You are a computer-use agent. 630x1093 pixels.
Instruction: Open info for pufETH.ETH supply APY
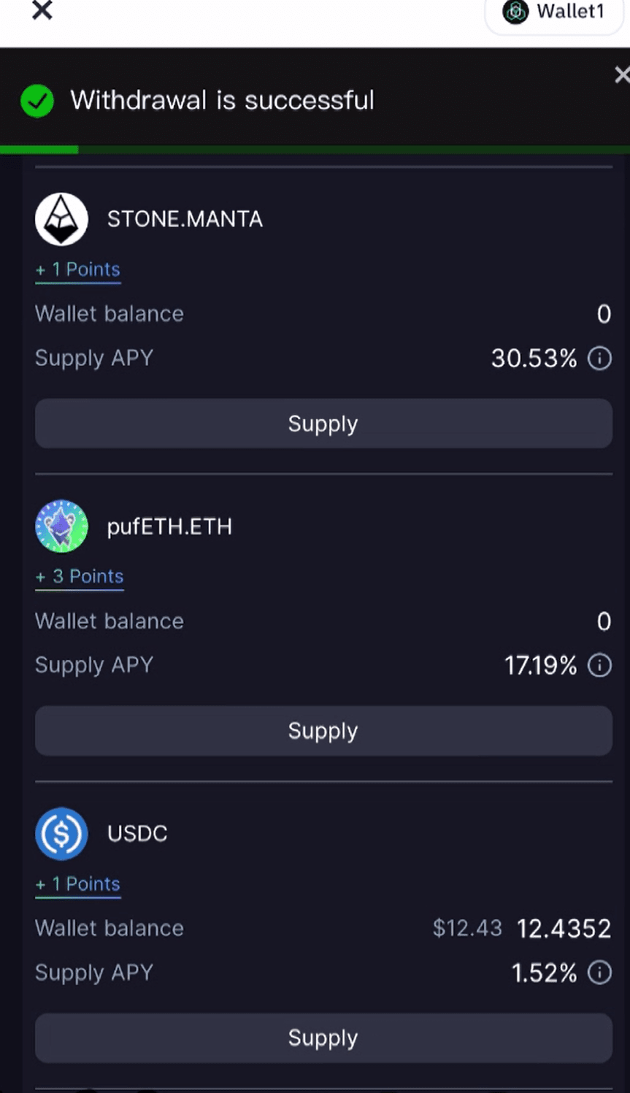point(600,665)
